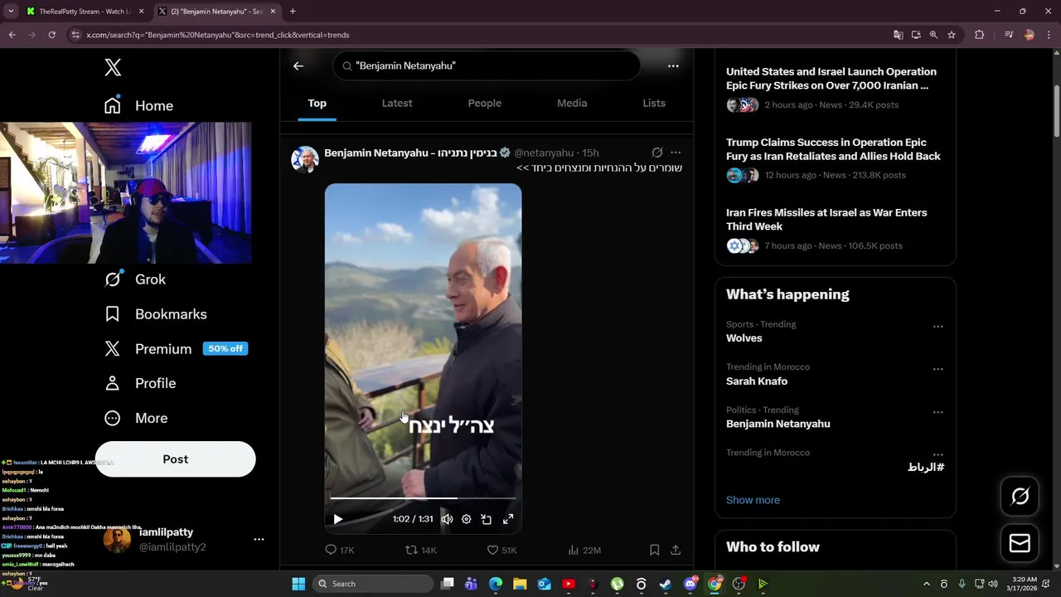The height and width of the screenshot is (597, 1061).
Task: Play the tweet video
Action: tap(338, 519)
